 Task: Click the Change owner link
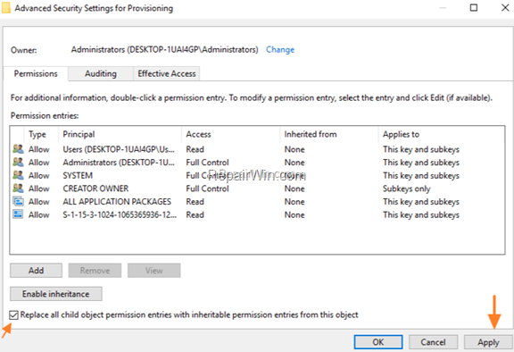tap(280, 50)
